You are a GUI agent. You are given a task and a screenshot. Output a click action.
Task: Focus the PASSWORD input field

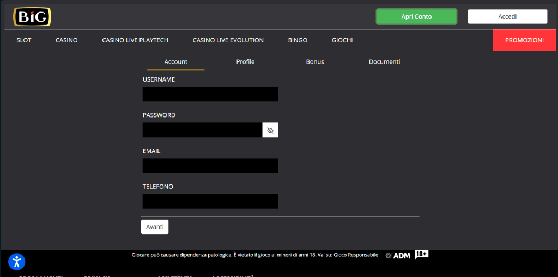click(x=203, y=130)
